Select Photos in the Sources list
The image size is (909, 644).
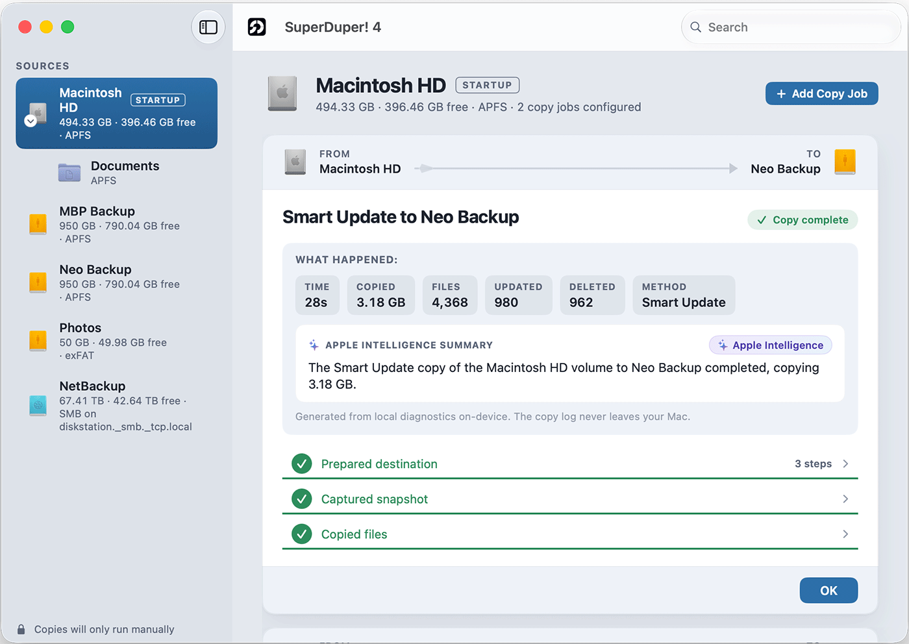tap(117, 341)
